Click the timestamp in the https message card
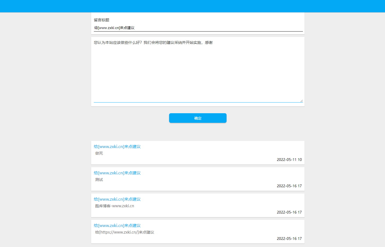The image size is (385, 247). [x=289, y=239]
